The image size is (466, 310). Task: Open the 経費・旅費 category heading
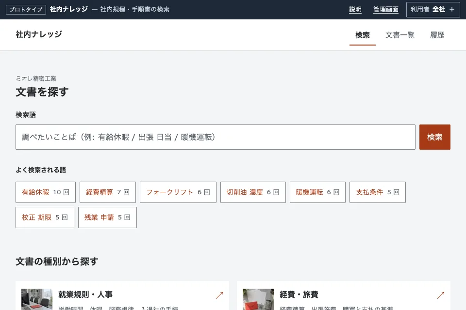pos(299,294)
